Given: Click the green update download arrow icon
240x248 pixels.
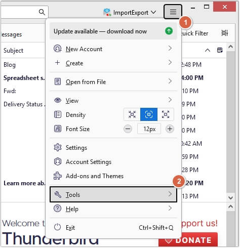Looking at the screenshot, I should [169, 31].
